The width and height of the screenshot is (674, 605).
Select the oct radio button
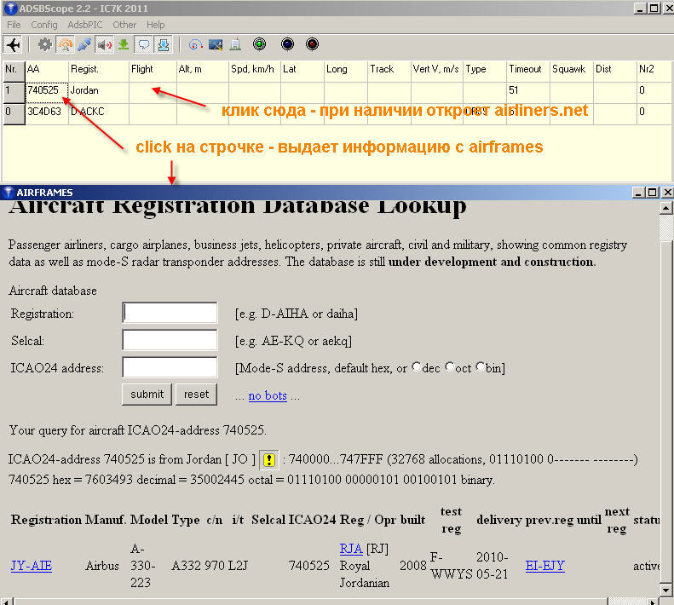pos(450,366)
